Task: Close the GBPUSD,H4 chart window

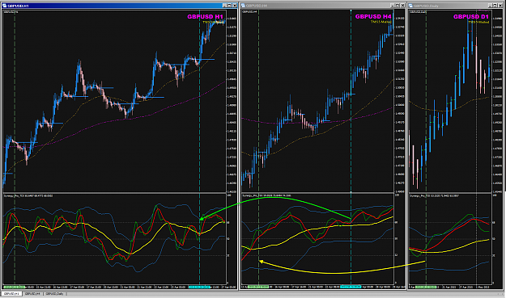Action: 402,6
